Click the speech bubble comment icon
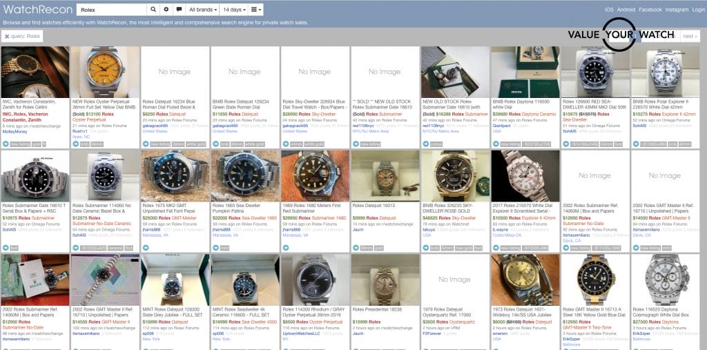This screenshot has width=707, height=350. coord(178,10)
